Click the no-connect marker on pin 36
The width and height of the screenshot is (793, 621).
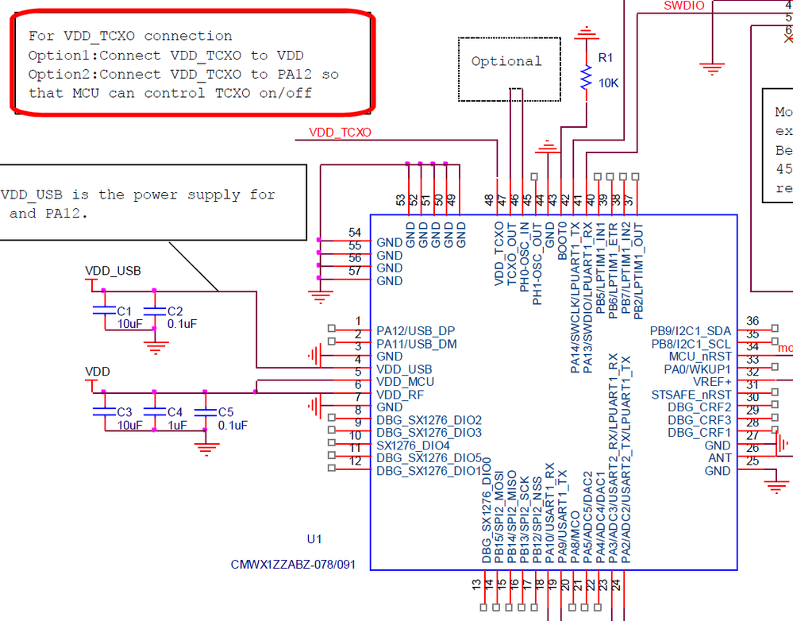point(775,329)
